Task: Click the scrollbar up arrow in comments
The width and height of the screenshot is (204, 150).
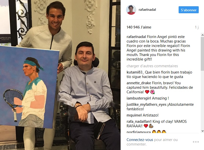Action: (202, 35)
